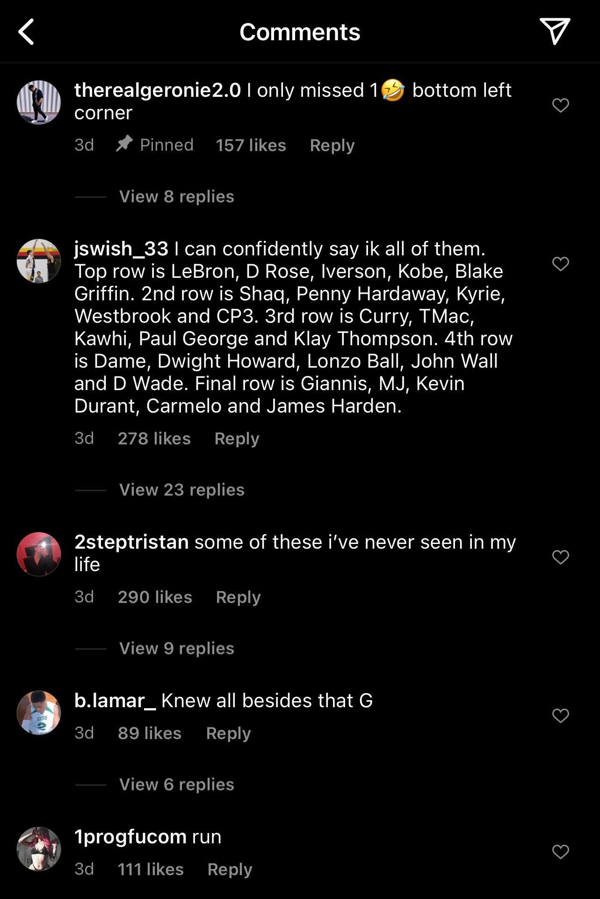The width and height of the screenshot is (600, 899).
Task: Like jswish_33's comment with heart
Action: [x=560, y=264]
